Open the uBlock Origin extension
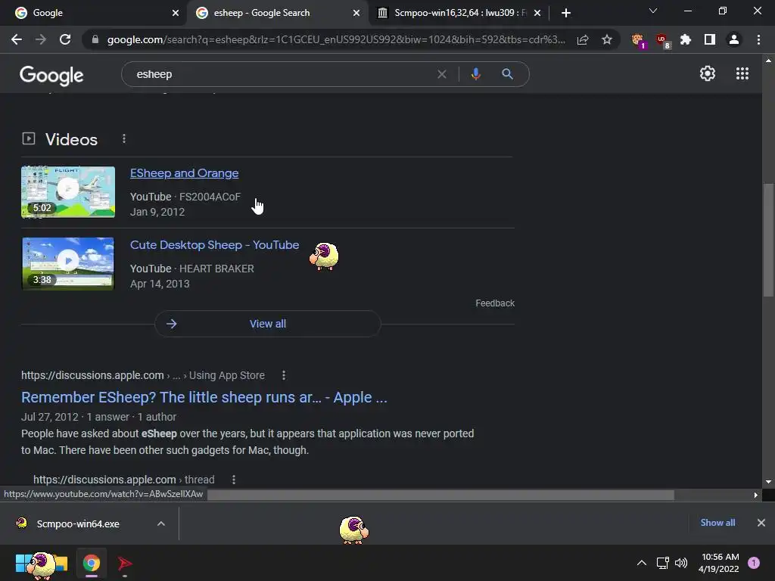This screenshot has width=775, height=581. (x=662, y=40)
